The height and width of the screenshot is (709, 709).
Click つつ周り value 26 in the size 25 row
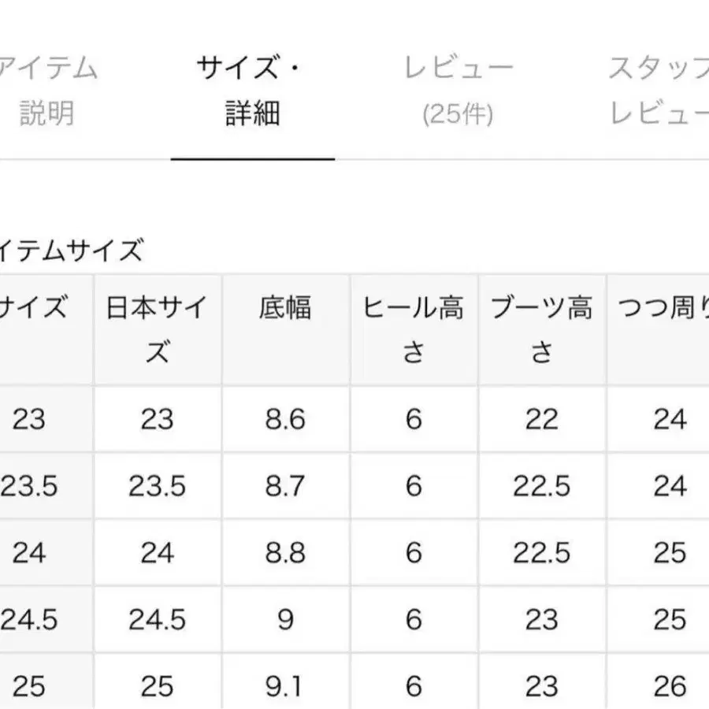tap(670, 687)
